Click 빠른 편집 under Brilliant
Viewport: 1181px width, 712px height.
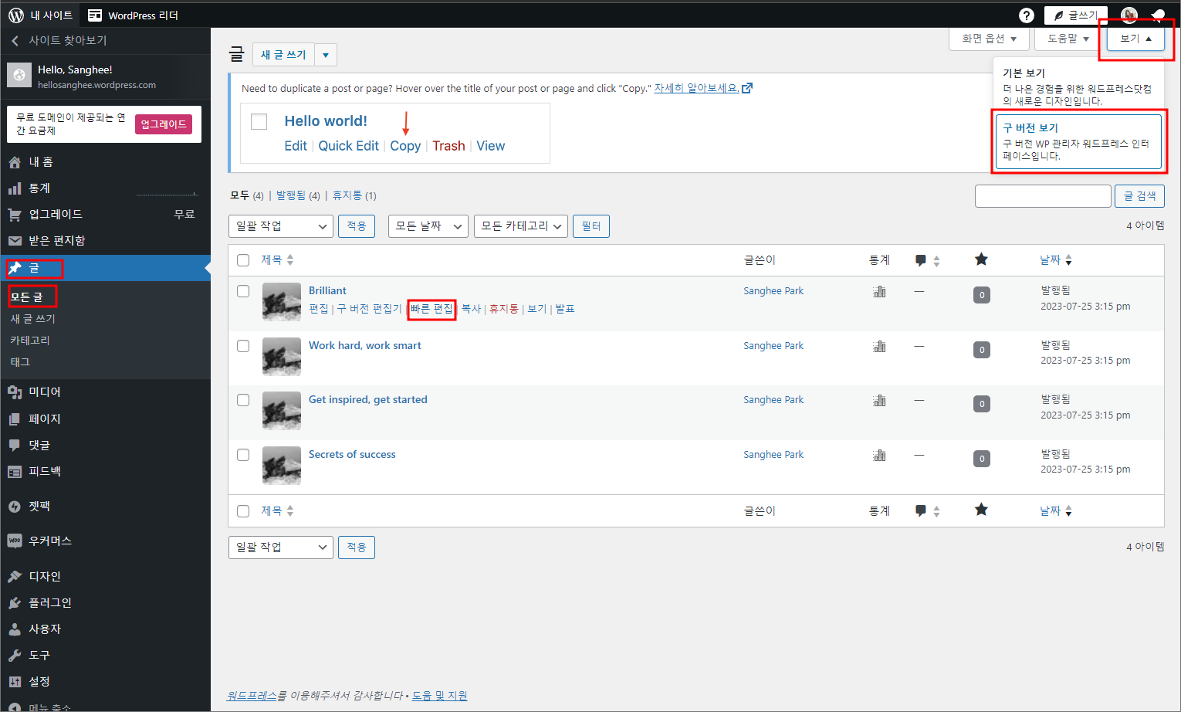[x=431, y=309]
